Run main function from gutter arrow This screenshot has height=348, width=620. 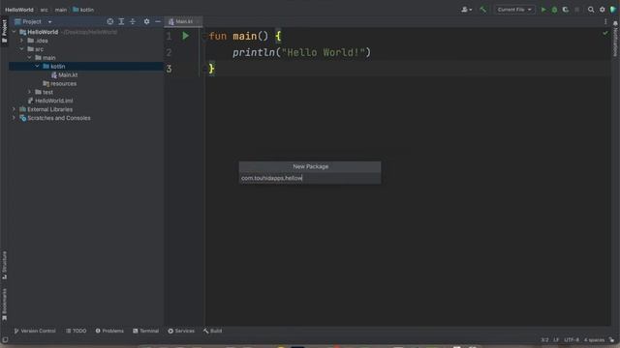(185, 36)
